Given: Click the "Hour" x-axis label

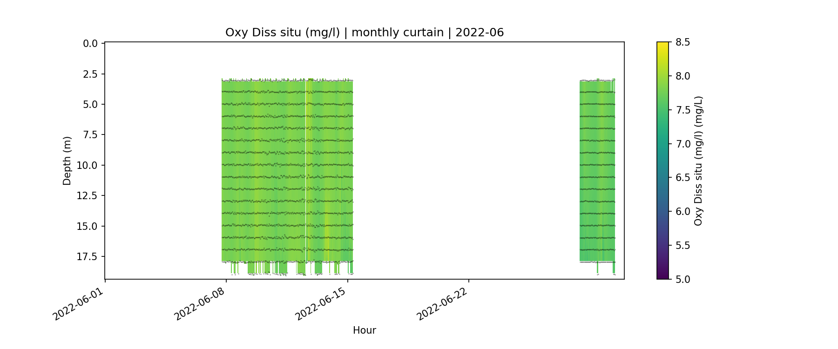Looking at the screenshot, I should point(364,330).
